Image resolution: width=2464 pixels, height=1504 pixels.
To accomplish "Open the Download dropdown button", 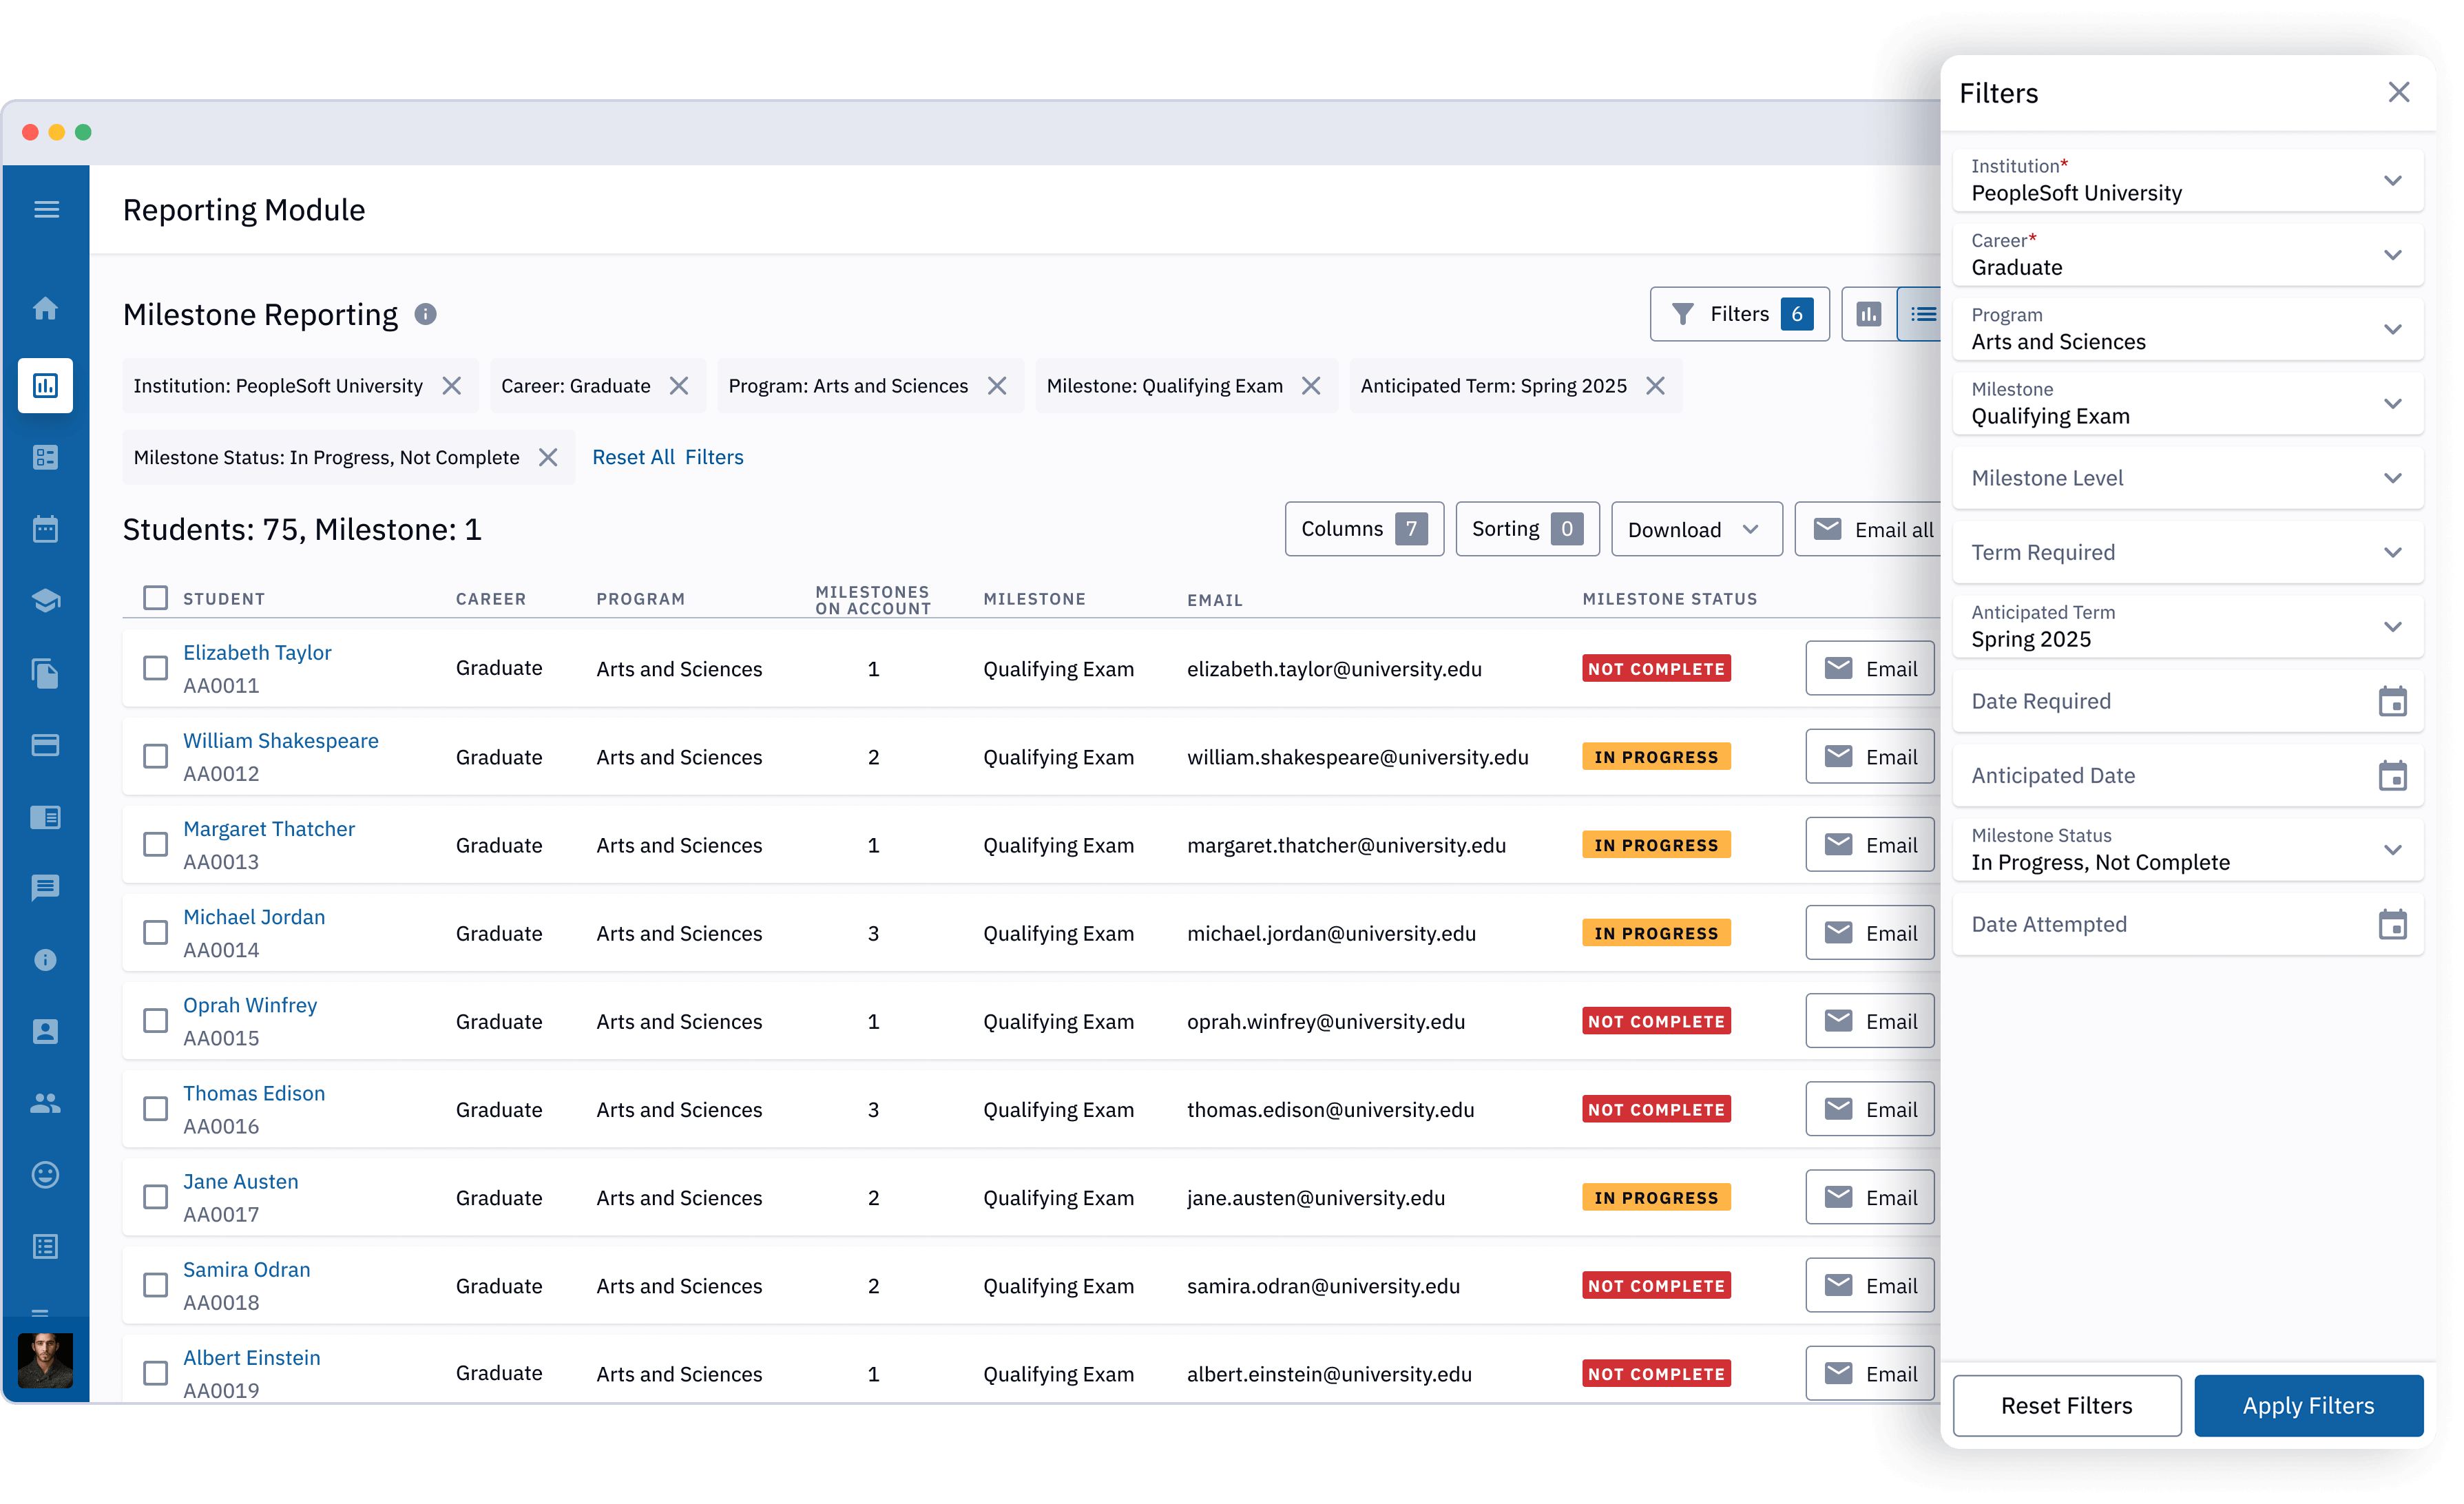I will (1696, 529).
